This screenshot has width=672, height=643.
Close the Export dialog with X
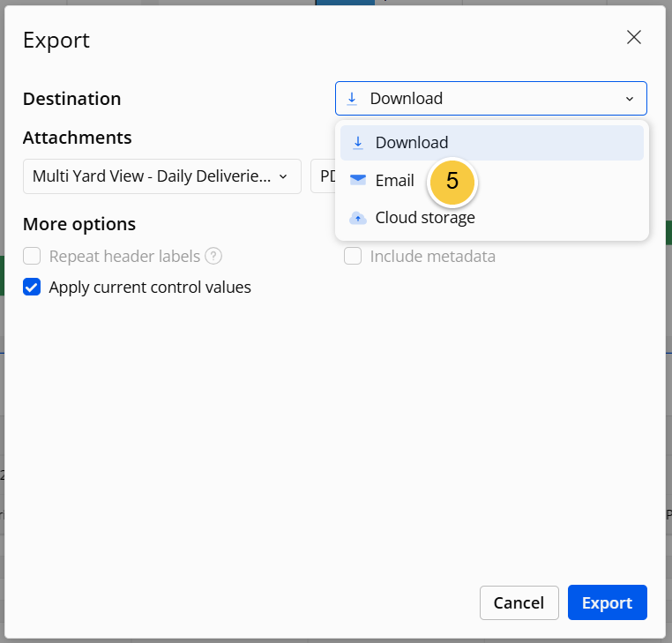click(634, 37)
